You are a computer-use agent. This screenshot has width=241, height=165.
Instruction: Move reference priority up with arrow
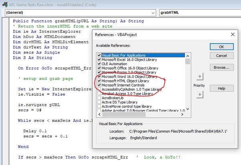[x=200, y=77]
